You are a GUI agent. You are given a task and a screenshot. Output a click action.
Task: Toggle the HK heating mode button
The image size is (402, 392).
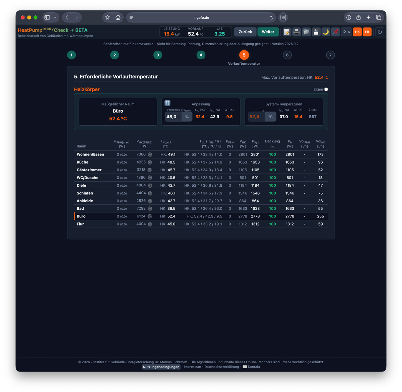click(357, 32)
